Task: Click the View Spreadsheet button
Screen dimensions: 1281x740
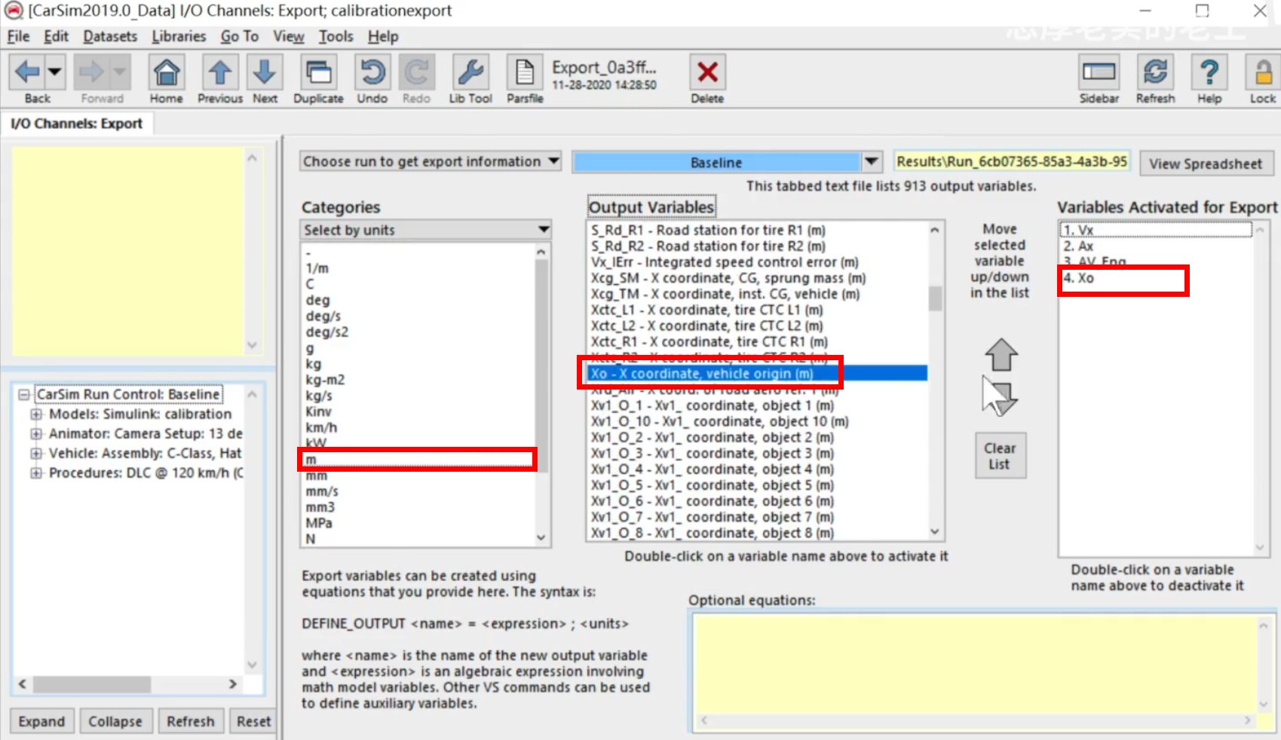Action: (1206, 164)
